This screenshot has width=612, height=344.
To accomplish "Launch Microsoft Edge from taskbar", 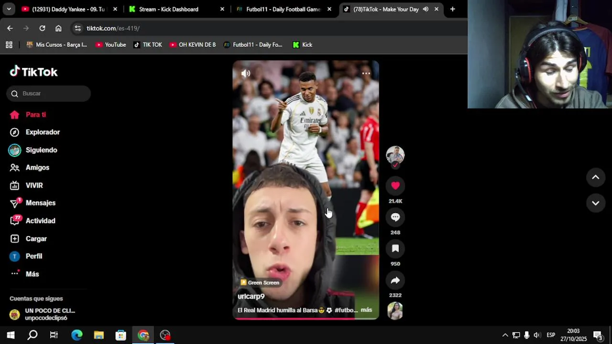I will tap(76, 335).
